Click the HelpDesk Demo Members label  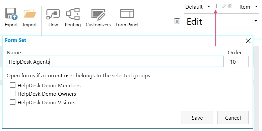click(x=49, y=85)
